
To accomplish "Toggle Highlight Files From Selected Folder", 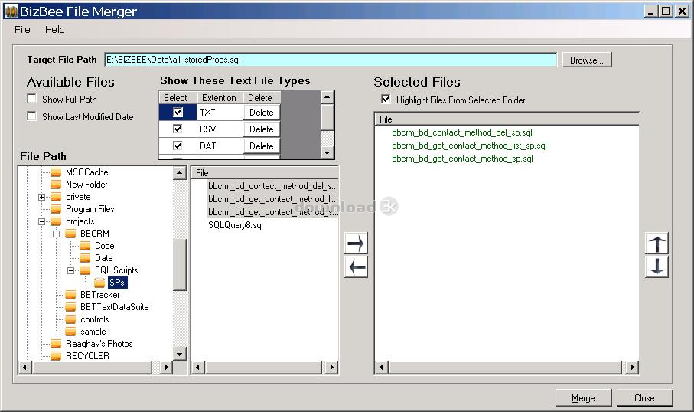I will (x=386, y=100).
